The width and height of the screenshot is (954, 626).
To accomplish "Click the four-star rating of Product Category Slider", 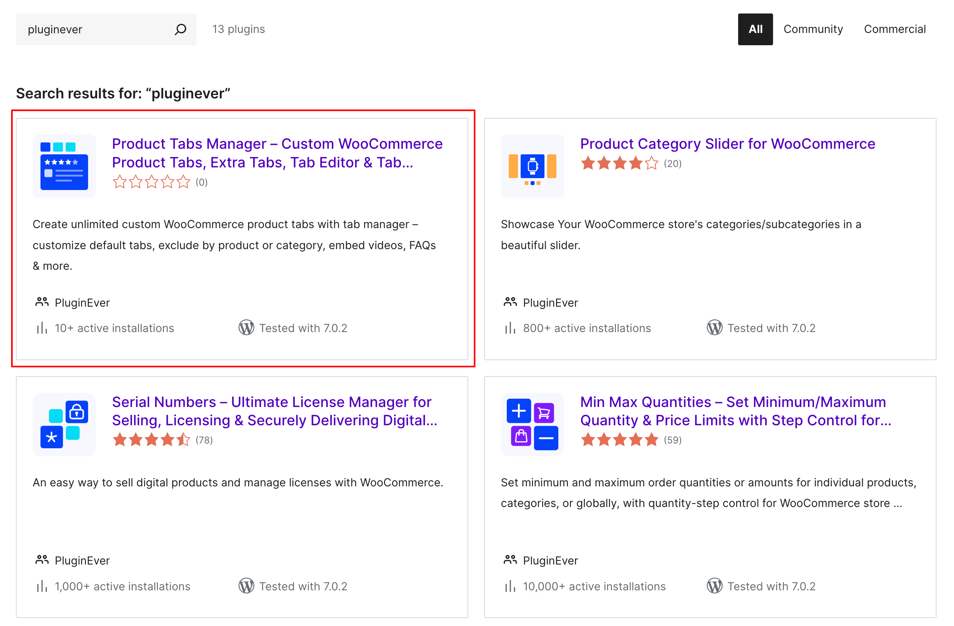I will (620, 163).
